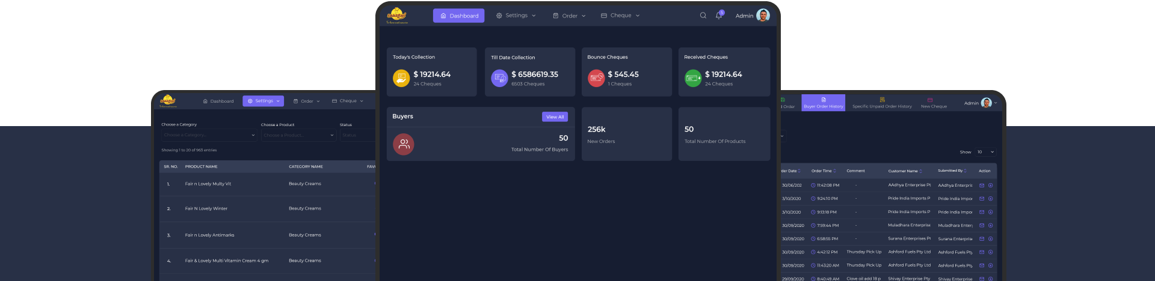Sort by Submitted By column
This screenshot has height=281, width=1155.
tap(952, 171)
